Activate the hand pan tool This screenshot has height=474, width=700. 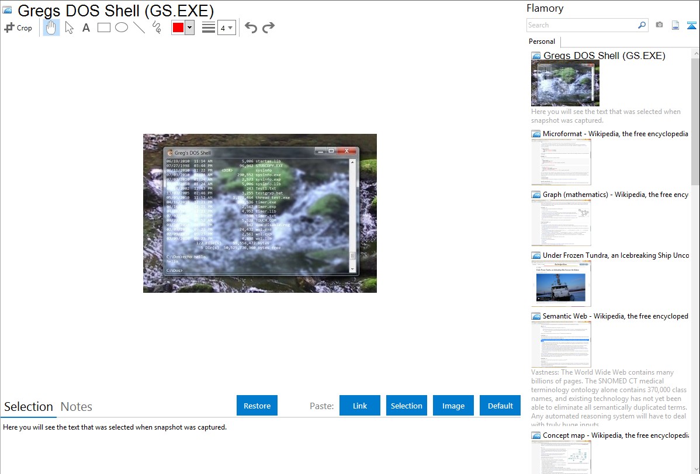point(51,27)
